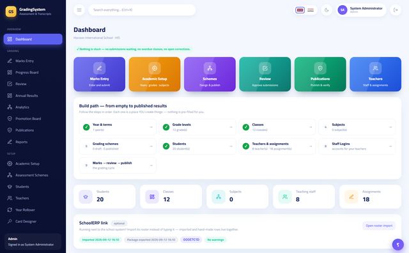Open the teal Review card

[265, 74]
